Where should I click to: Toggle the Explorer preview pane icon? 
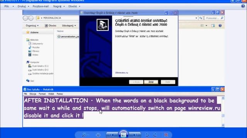pyautogui.click(x=213, y=26)
